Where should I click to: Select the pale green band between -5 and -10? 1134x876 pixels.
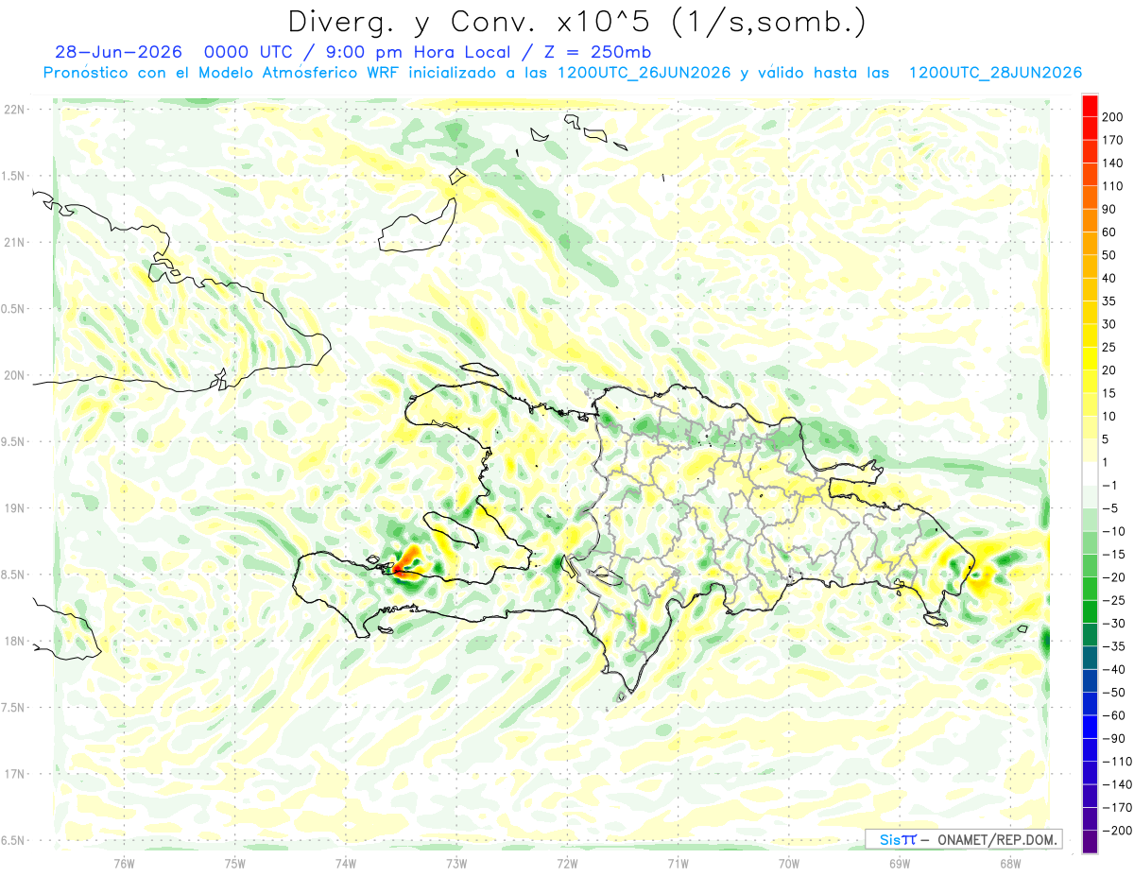(x=1090, y=520)
